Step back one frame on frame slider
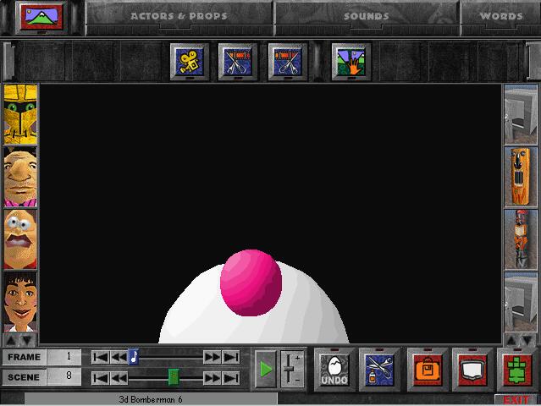 point(119,358)
